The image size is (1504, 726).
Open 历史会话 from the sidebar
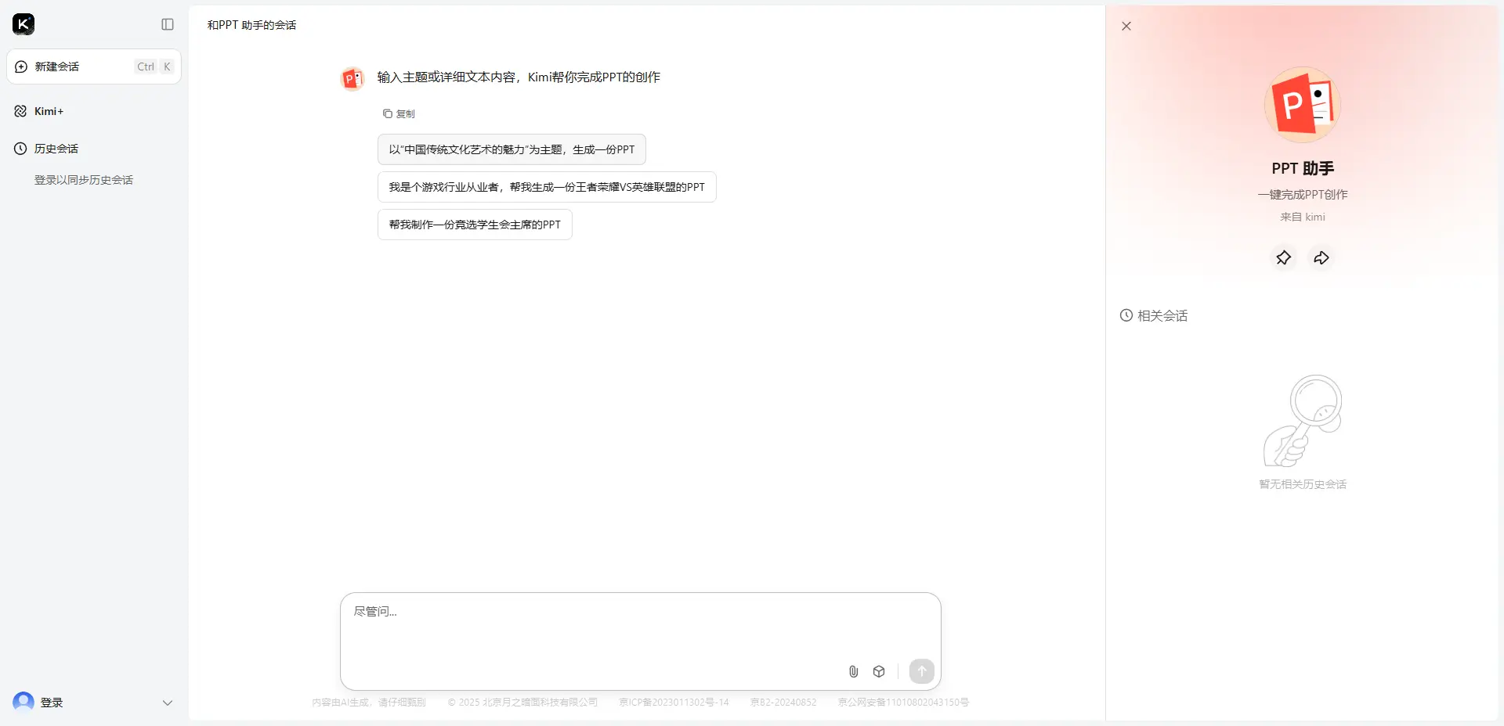[x=55, y=148]
